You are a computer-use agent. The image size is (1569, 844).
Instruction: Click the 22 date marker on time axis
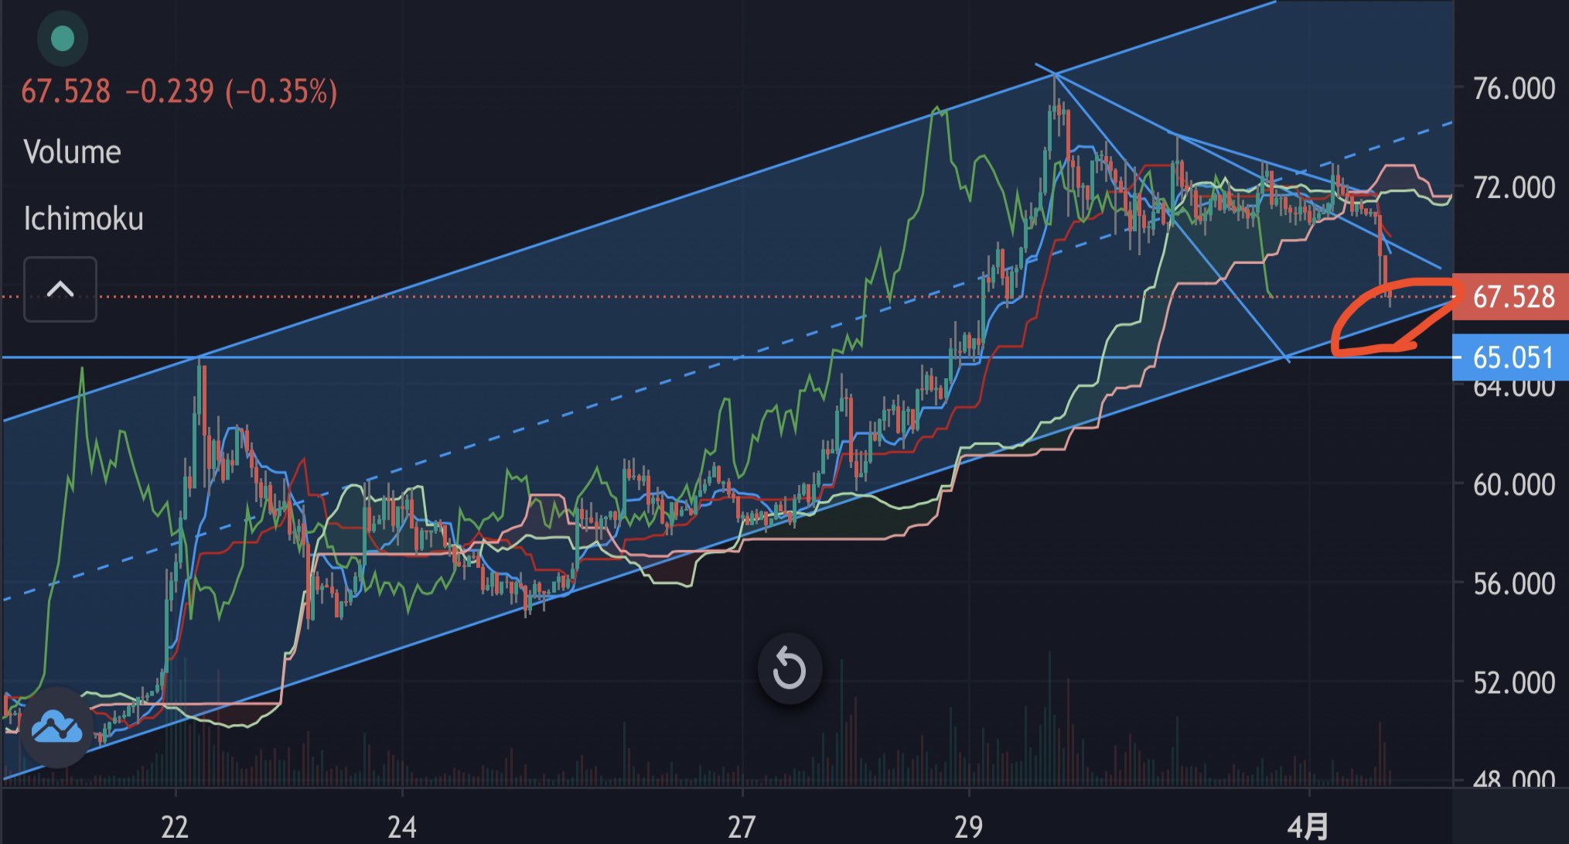pyautogui.click(x=175, y=827)
